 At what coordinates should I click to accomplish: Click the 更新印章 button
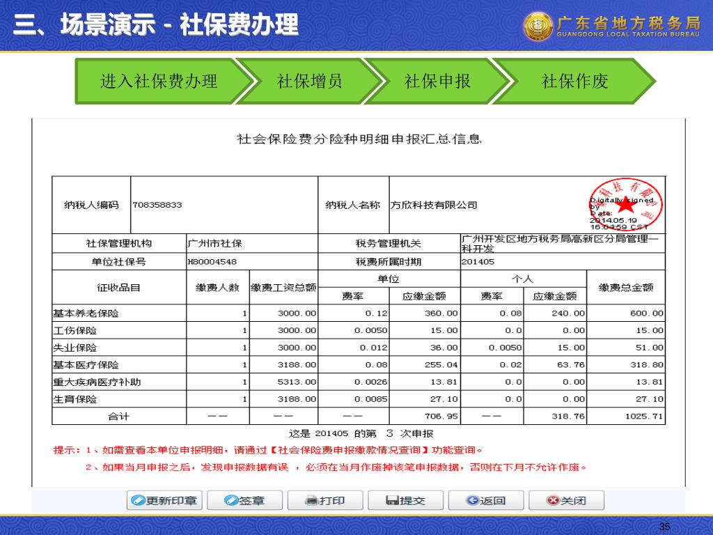pos(164,500)
